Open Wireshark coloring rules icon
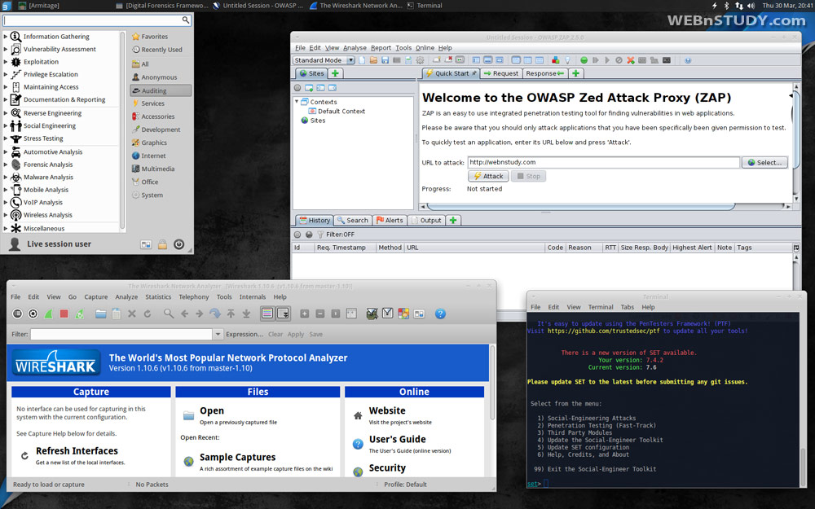 point(403,314)
